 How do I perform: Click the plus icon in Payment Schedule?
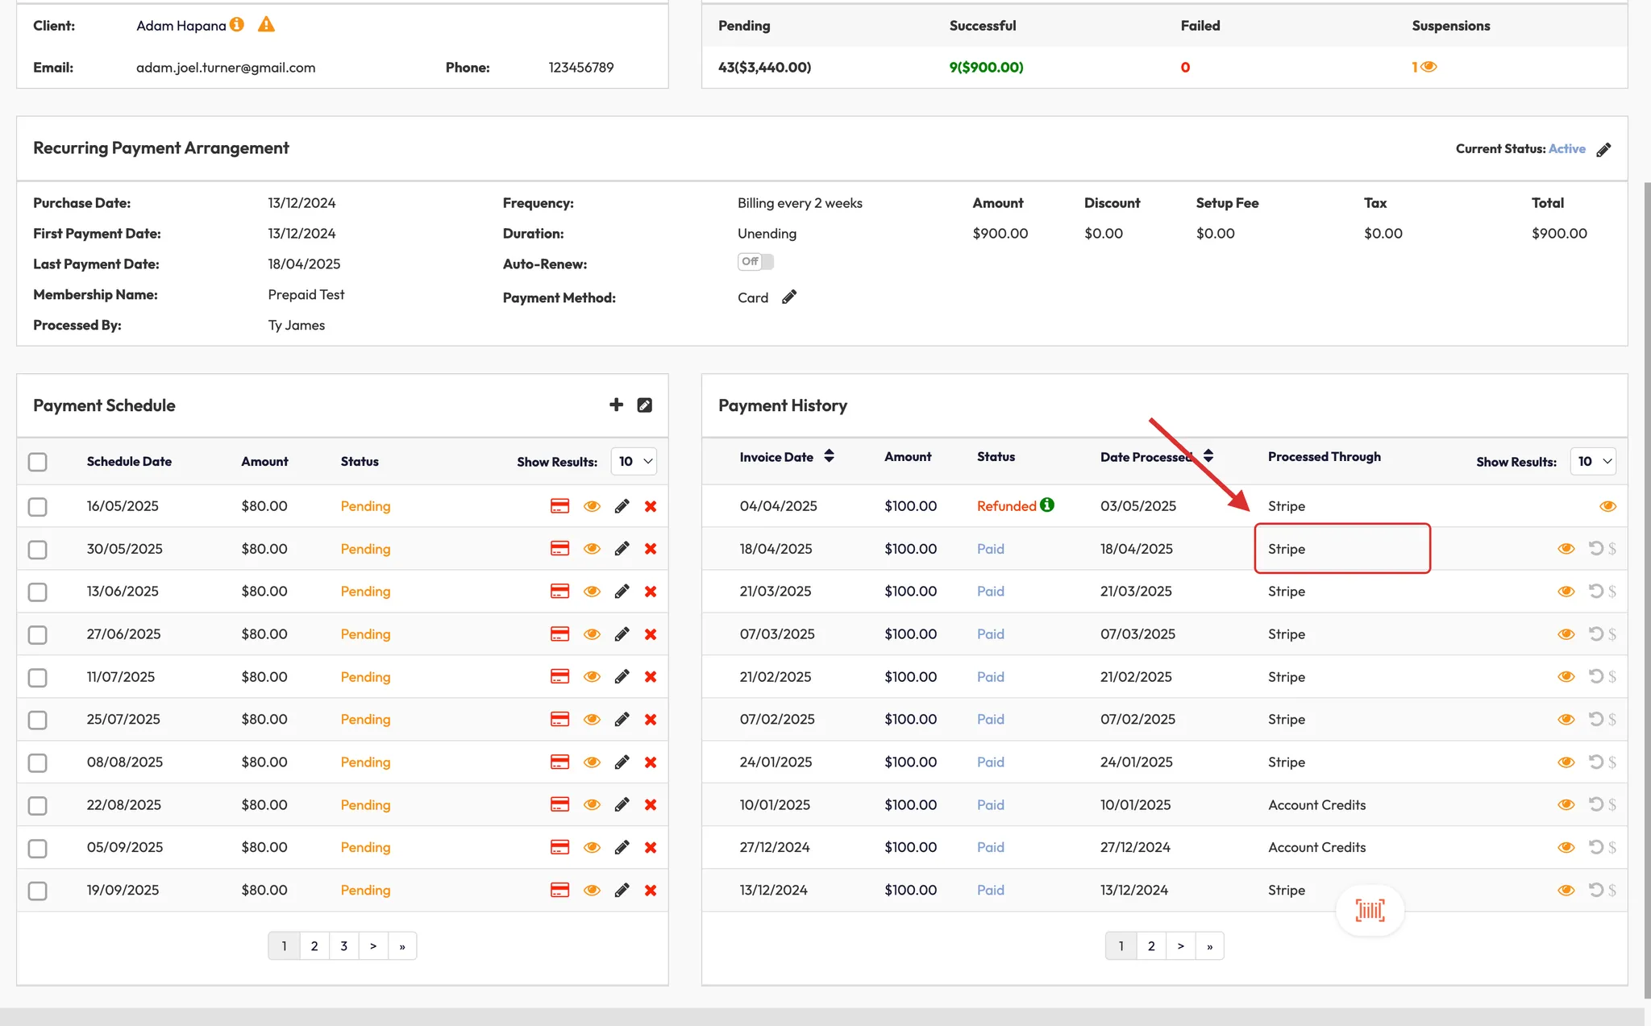click(x=616, y=405)
